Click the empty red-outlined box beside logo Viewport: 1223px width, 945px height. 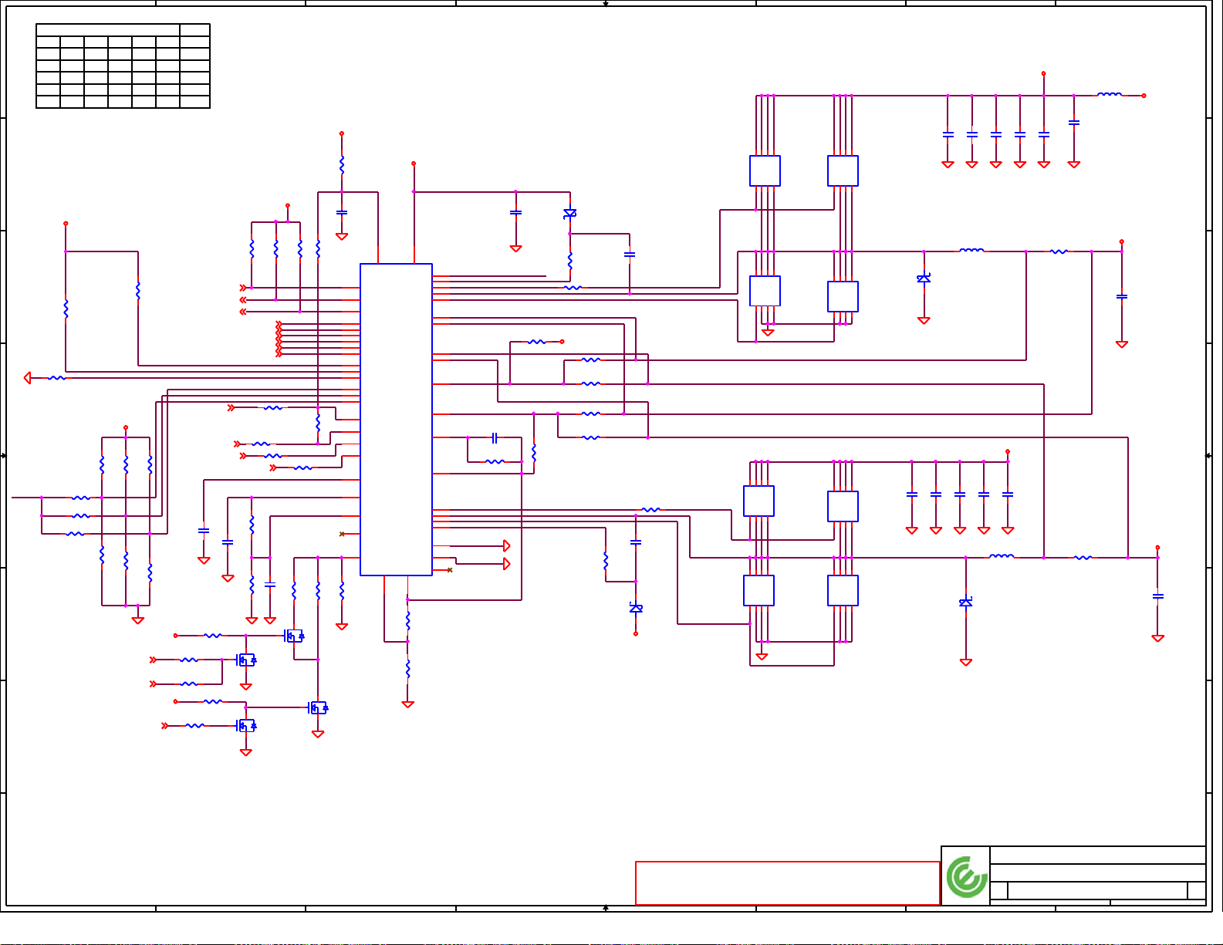pos(787,883)
